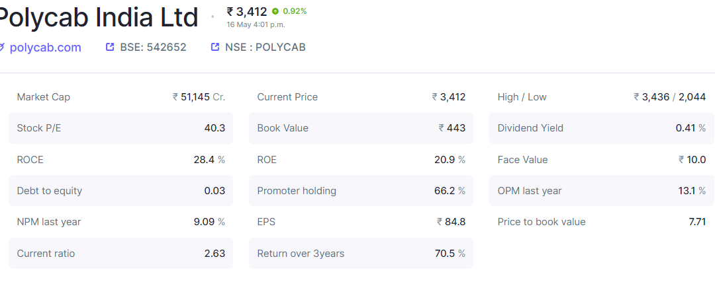Screen dimensions: 715x282
Task: Select the Dividend Yield row
Action: pos(602,128)
